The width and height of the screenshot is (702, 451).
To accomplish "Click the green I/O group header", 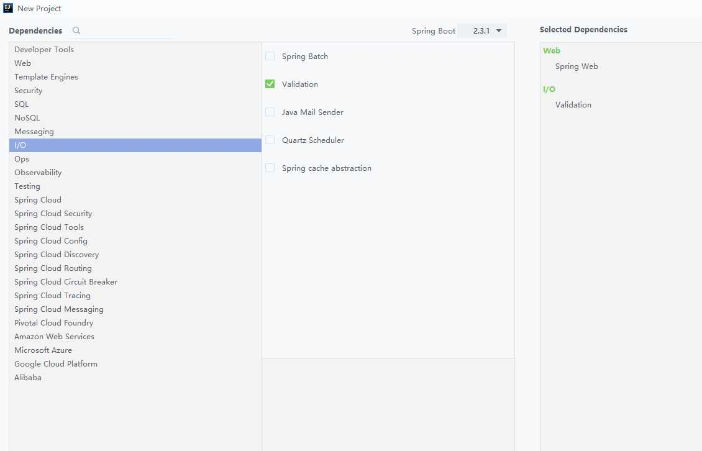I will (549, 89).
